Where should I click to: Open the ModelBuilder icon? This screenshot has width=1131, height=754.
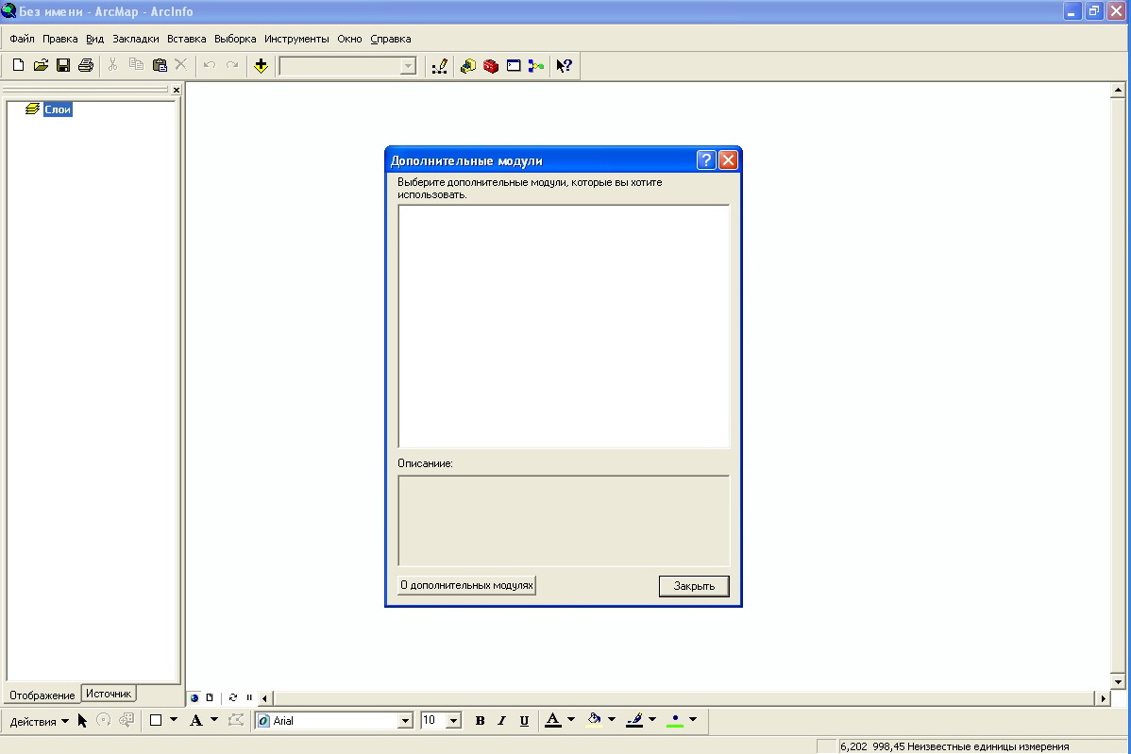(x=536, y=66)
